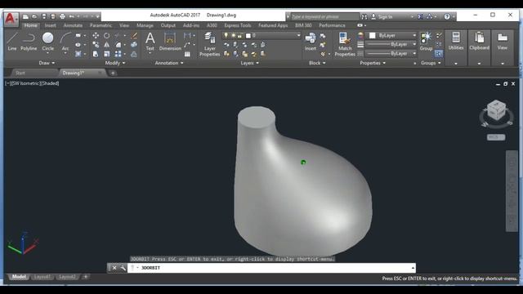The height and width of the screenshot is (294, 523).
Task: Expand the Annotation panel
Action: pos(169,63)
